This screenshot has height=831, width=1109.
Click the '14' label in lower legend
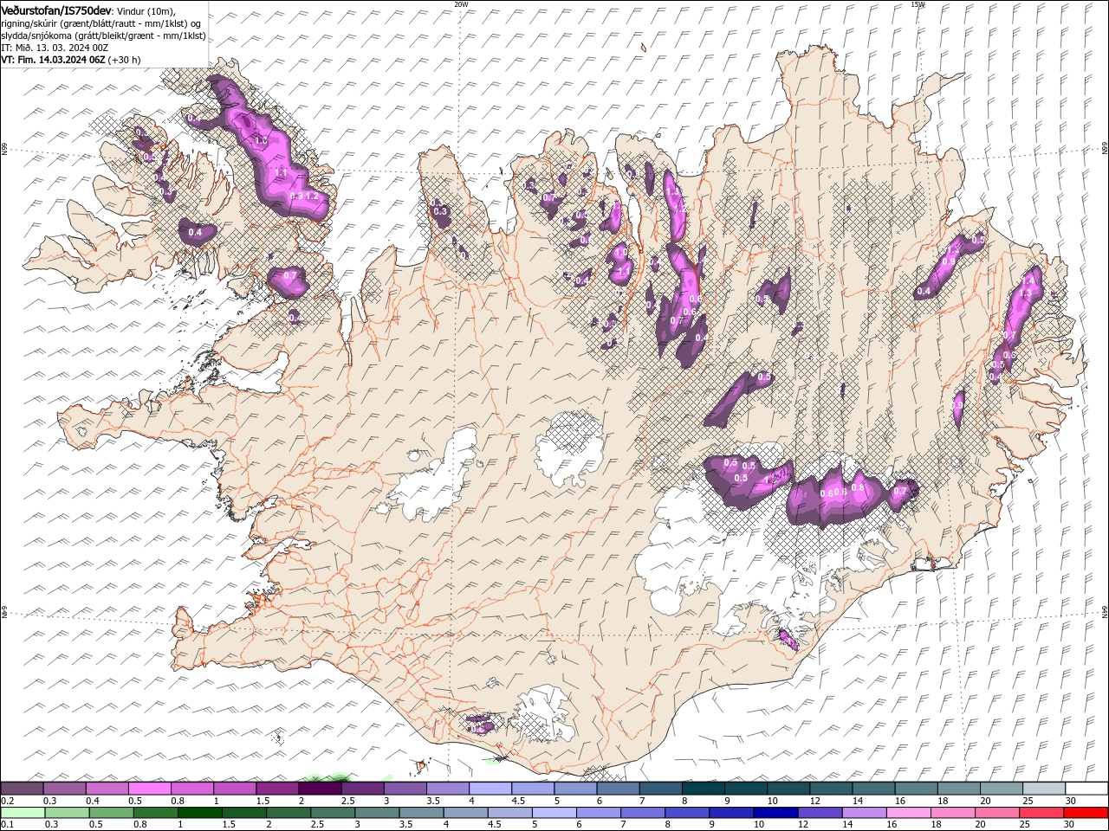[x=847, y=825]
